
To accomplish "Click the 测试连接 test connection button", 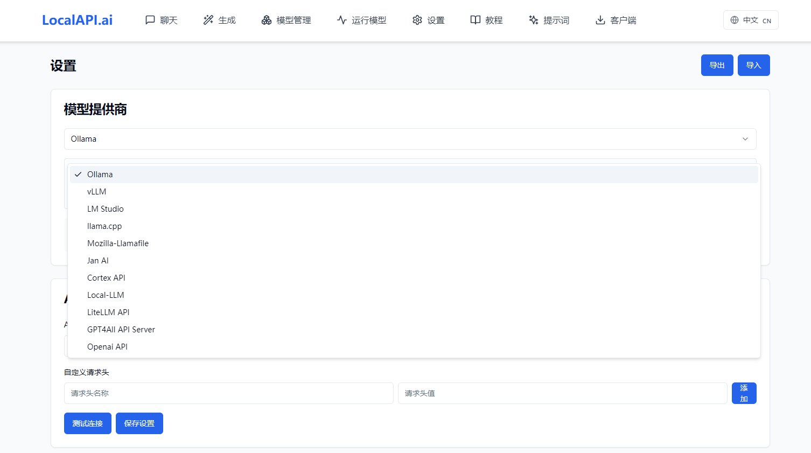I will [88, 423].
